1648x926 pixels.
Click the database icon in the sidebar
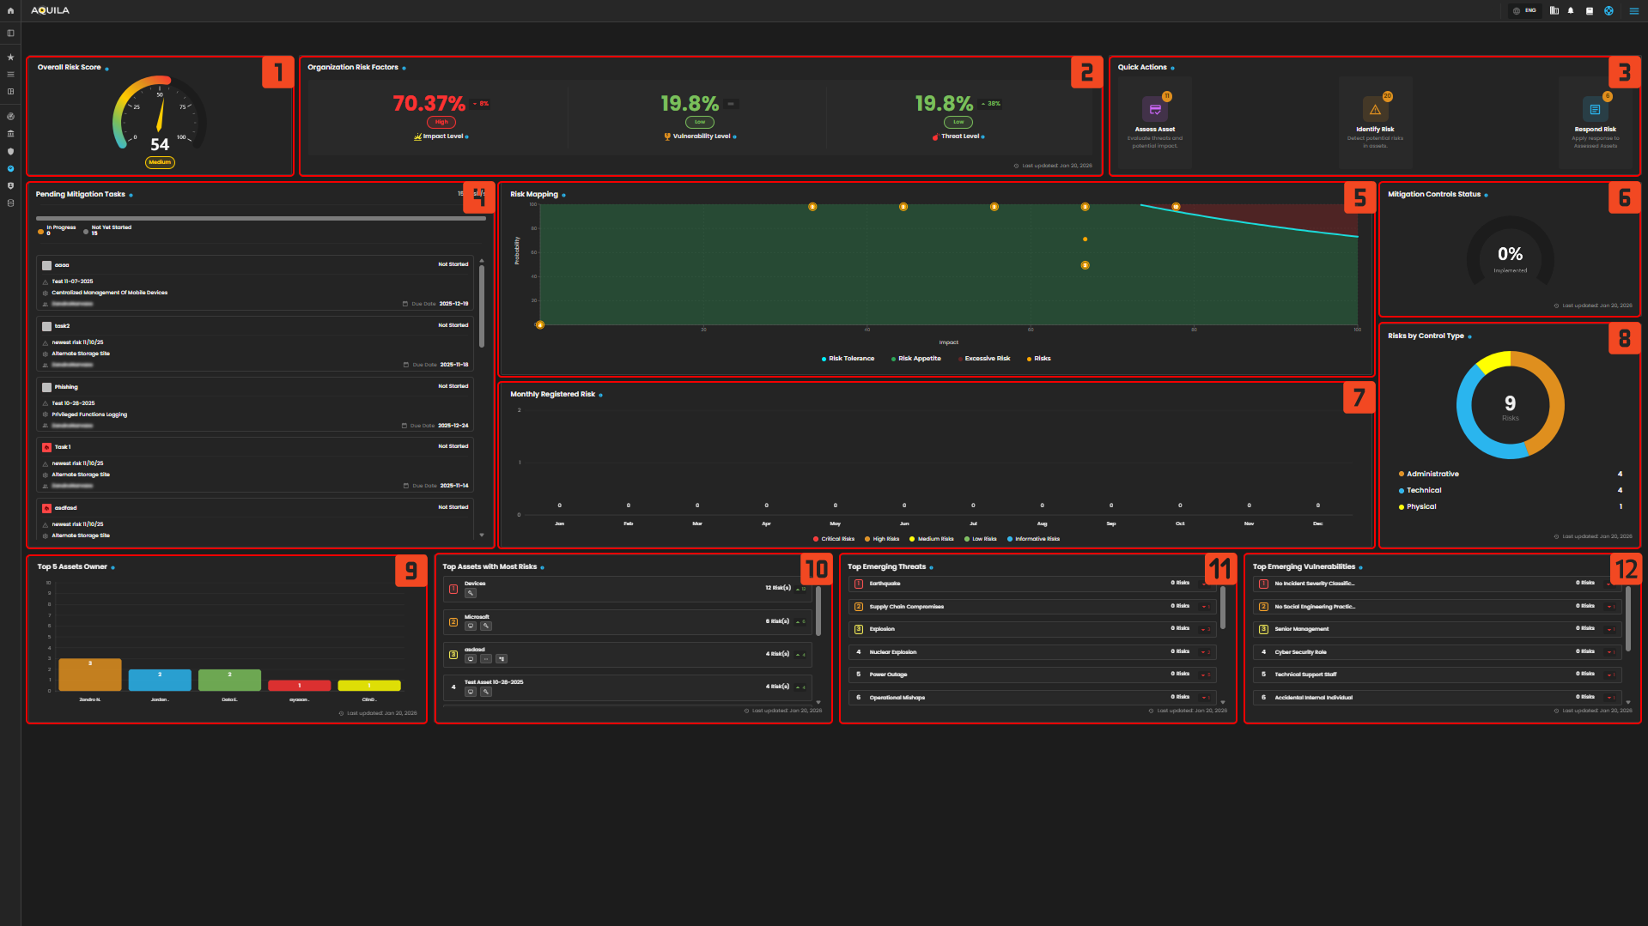10,203
